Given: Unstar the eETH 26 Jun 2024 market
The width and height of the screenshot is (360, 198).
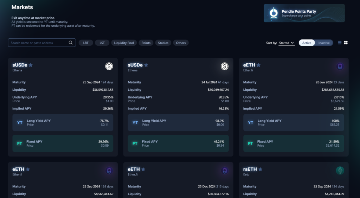Looking at the screenshot, I should pyautogui.click(x=258, y=65).
